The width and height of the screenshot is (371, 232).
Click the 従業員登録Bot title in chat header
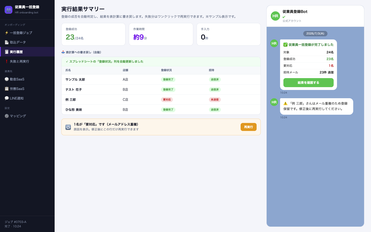[x=295, y=12]
